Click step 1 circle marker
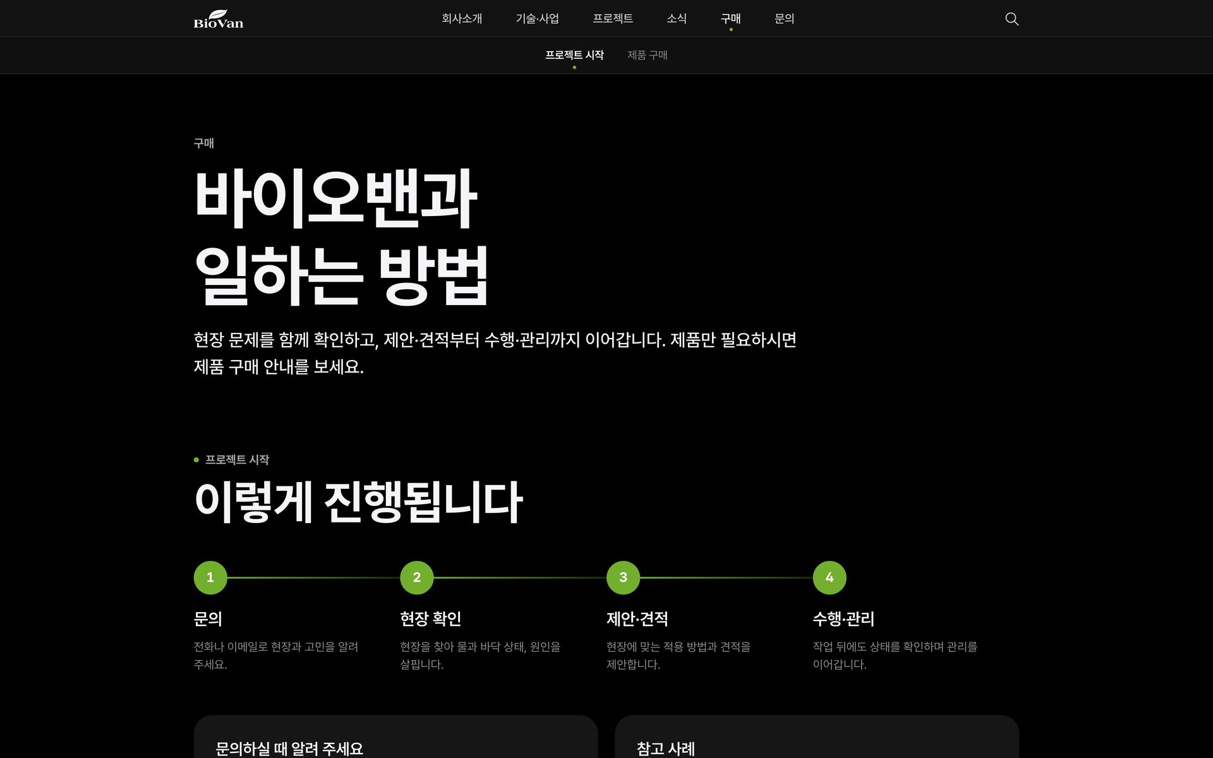 tap(210, 577)
